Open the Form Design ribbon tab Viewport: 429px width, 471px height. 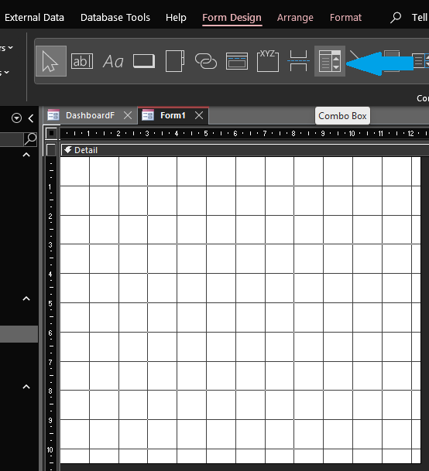[x=232, y=18]
